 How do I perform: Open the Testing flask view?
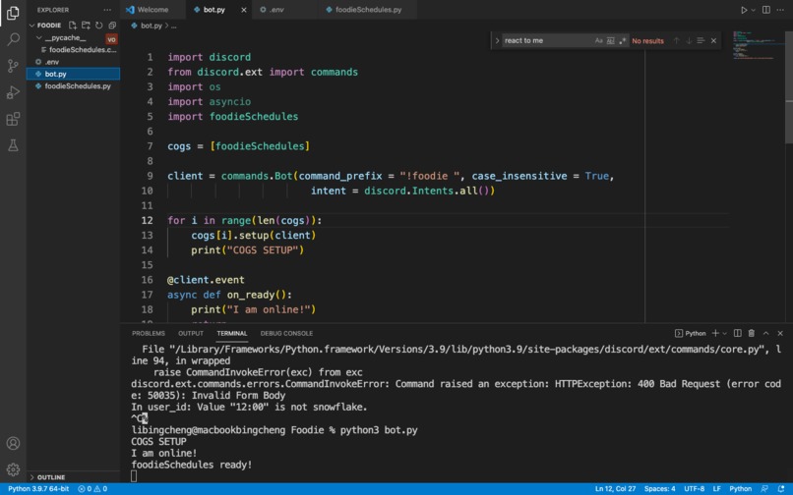(13, 145)
